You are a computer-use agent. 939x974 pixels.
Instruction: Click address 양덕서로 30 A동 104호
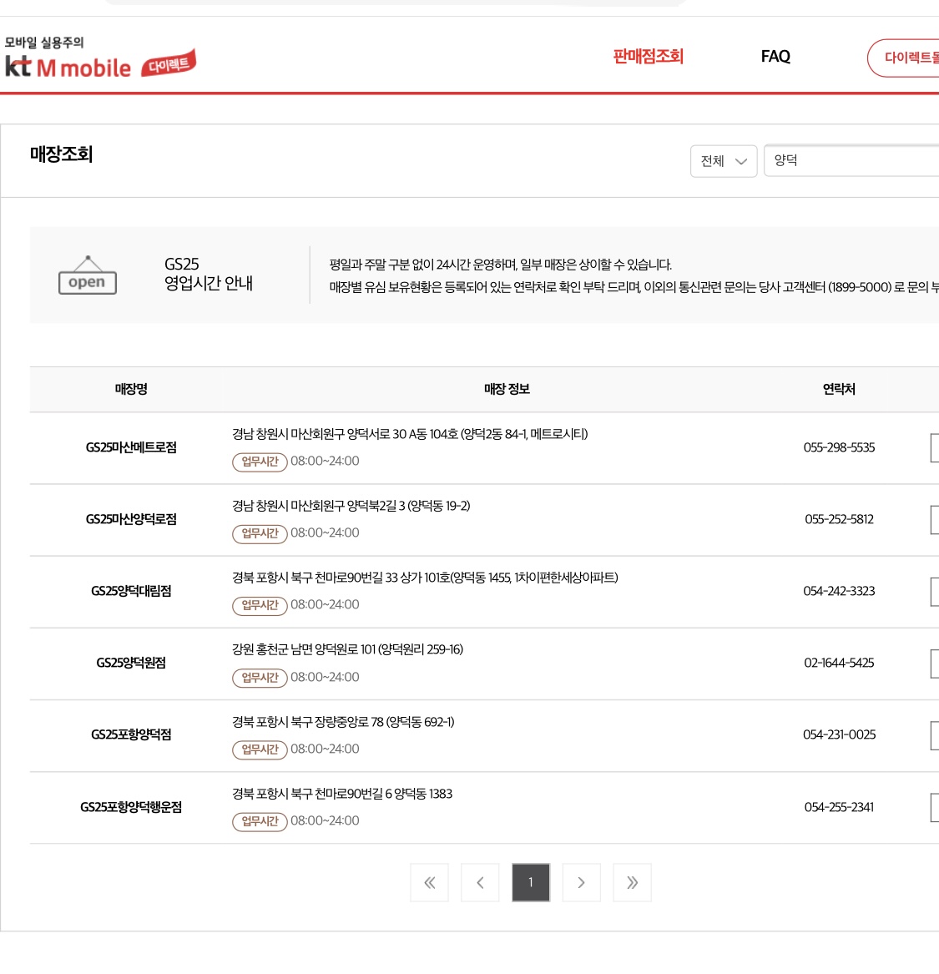(x=402, y=433)
